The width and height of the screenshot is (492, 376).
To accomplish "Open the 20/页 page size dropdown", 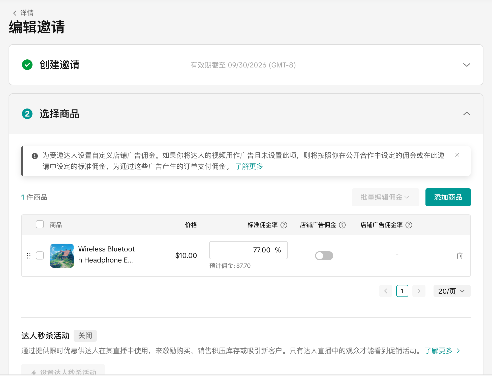I will click(x=452, y=291).
